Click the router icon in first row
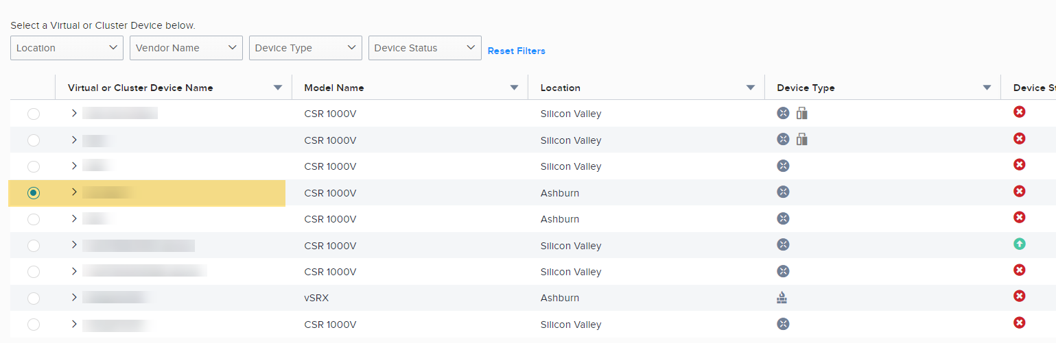 [x=783, y=113]
